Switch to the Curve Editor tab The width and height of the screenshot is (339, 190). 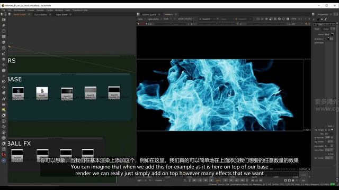[41, 15]
